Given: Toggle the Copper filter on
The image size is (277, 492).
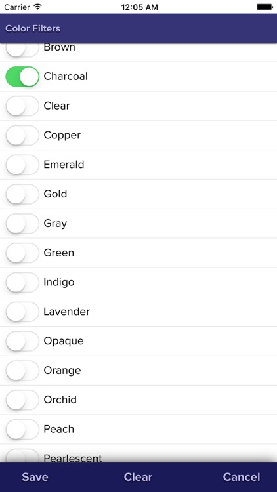Looking at the screenshot, I should (22, 135).
